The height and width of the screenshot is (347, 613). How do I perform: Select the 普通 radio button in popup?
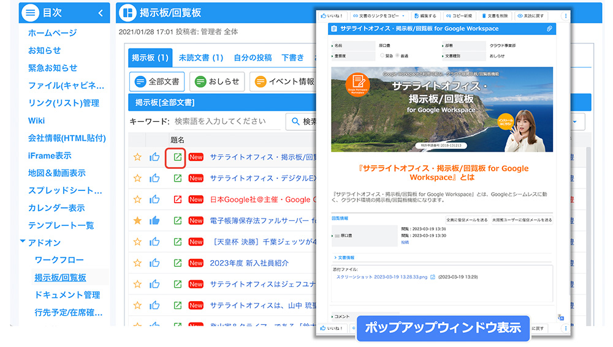[397, 56]
